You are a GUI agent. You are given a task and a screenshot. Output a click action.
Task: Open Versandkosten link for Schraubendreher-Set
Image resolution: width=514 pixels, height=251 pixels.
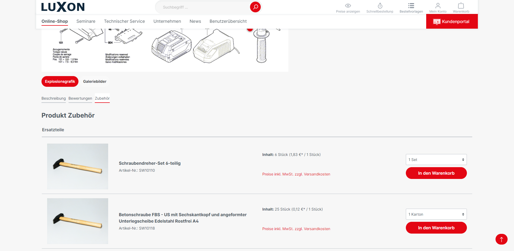tap(317, 174)
